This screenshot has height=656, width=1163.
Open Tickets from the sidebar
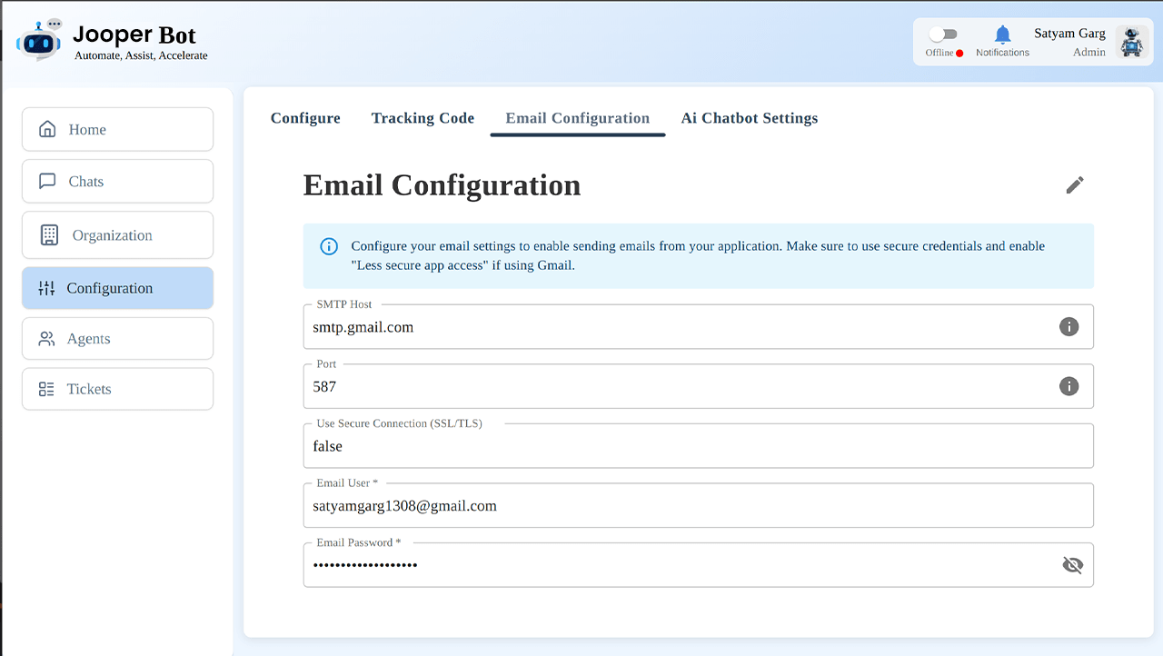[x=117, y=389]
